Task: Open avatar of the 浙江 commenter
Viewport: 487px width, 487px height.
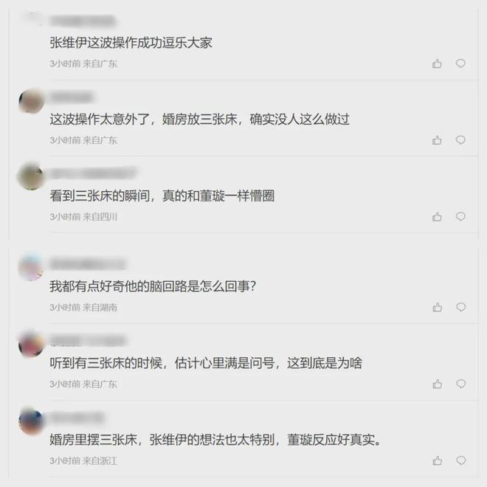Action: click(31, 421)
